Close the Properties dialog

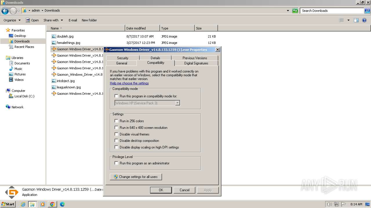click(217, 50)
